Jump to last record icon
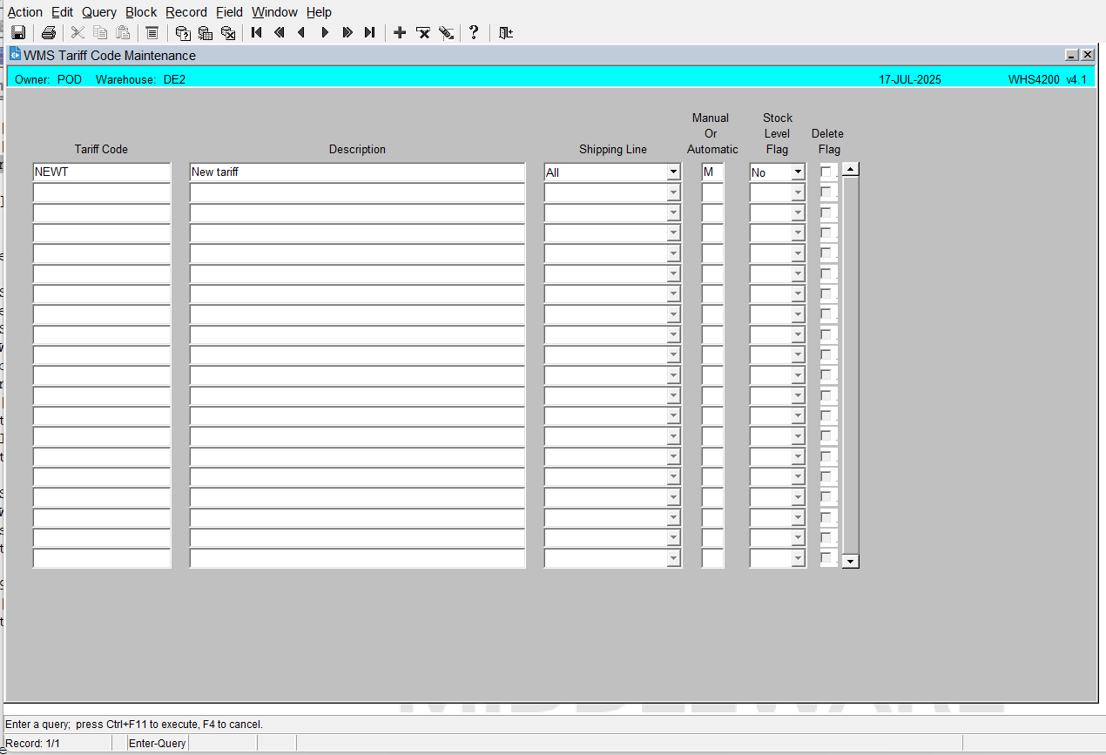This screenshot has width=1106, height=755. [x=370, y=33]
